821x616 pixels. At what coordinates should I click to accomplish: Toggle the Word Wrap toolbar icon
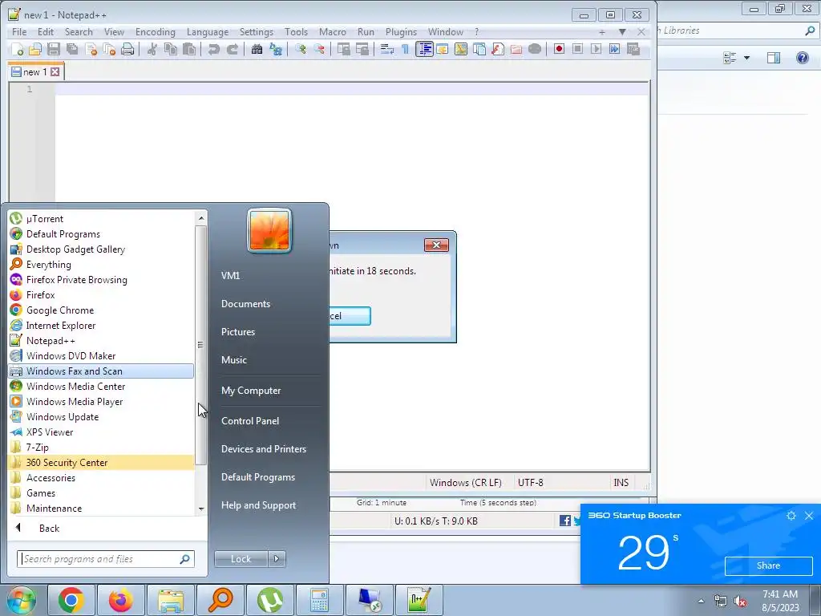click(387, 49)
